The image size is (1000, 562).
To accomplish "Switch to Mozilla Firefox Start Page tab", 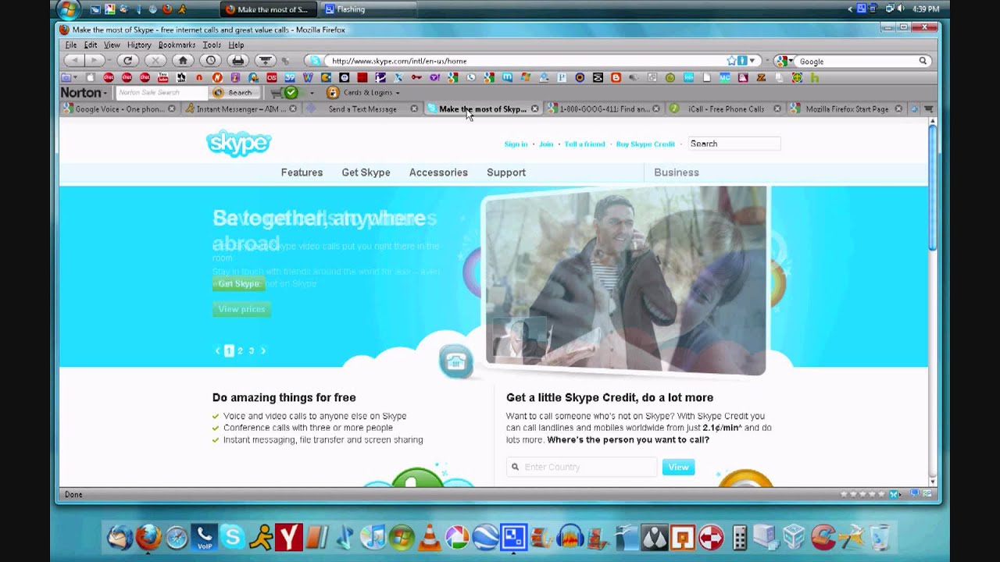I will (x=847, y=108).
